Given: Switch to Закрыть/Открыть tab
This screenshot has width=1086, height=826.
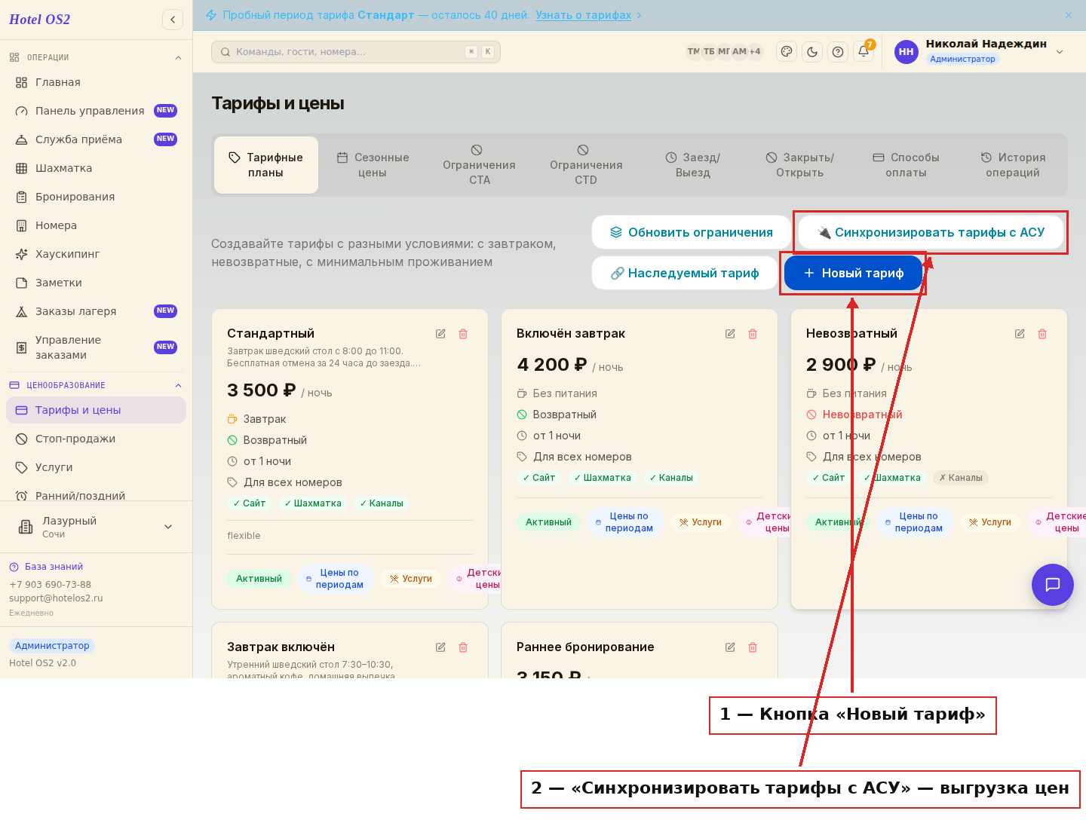Looking at the screenshot, I should [800, 165].
